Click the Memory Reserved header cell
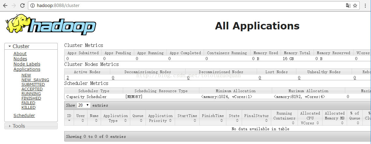This screenshot has width=371, height=144. coord(334,53)
